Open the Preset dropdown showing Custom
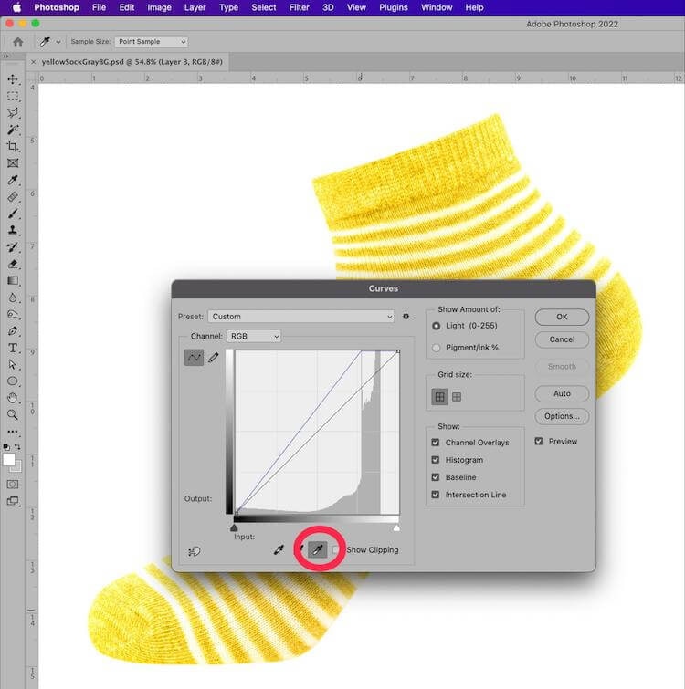The width and height of the screenshot is (685, 689). (x=300, y=317)
